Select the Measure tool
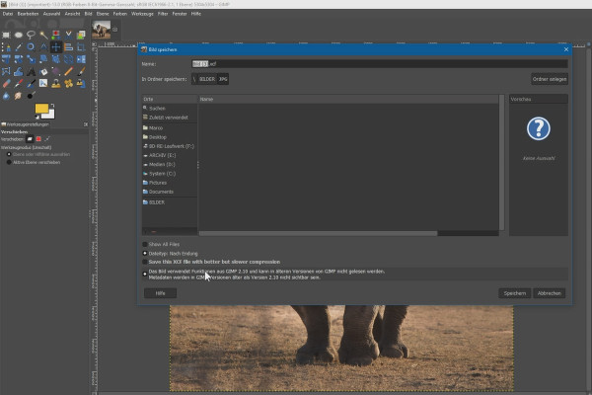Image resolution: width=592 pixels, height=395 pixels. 43,47
